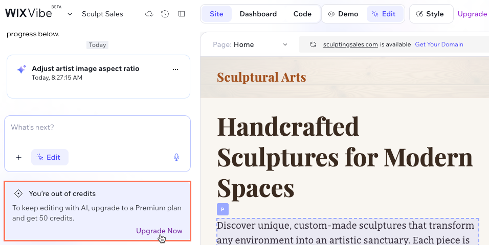489x245 pixels.
Task: Click the sparkle icon on task card
Action: (x=21, y=69)
